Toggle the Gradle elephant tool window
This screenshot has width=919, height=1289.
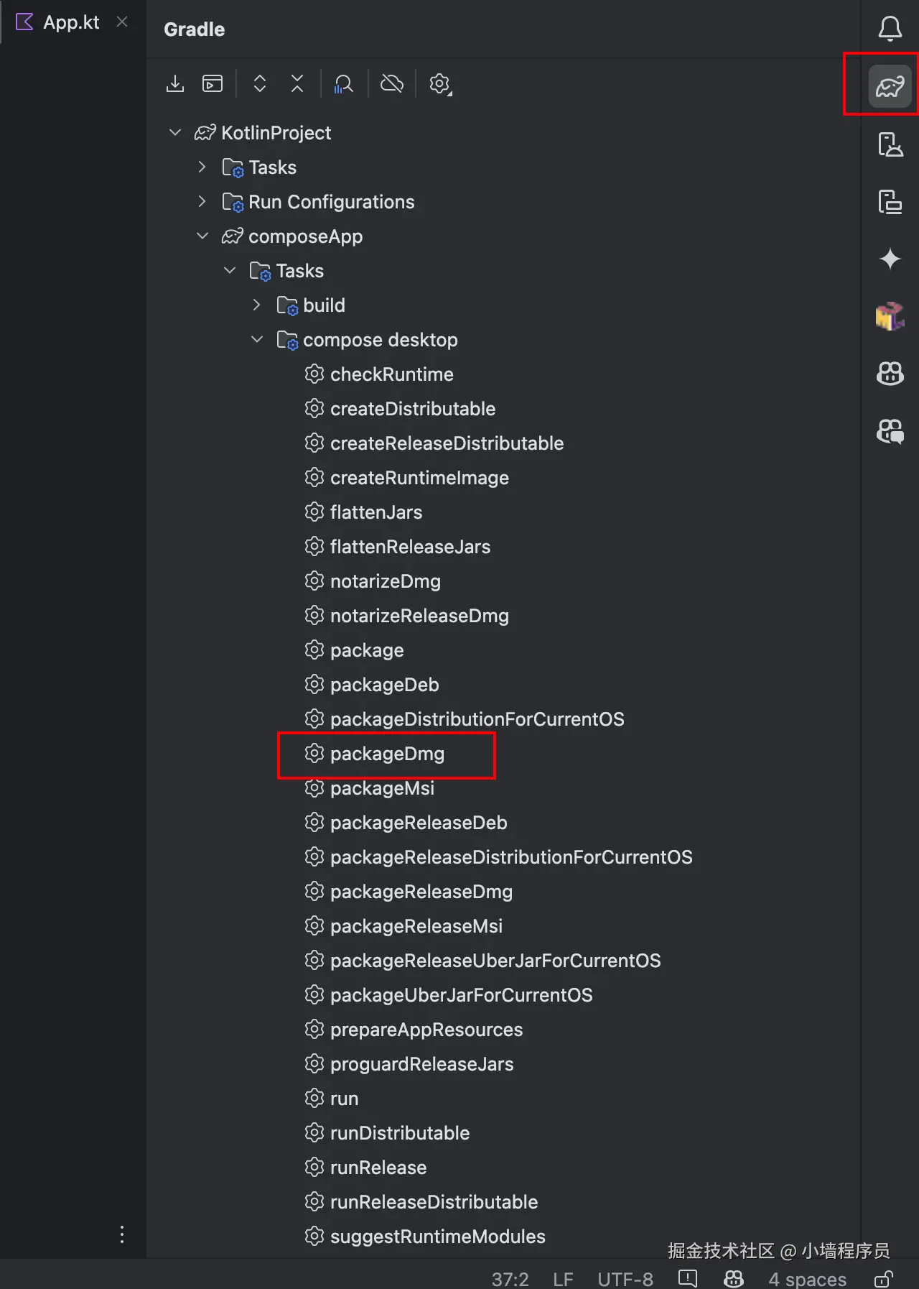(890, 87)
